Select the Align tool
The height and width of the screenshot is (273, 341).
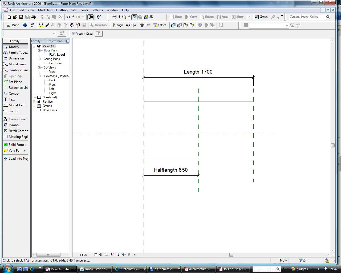tap(117, 25)
